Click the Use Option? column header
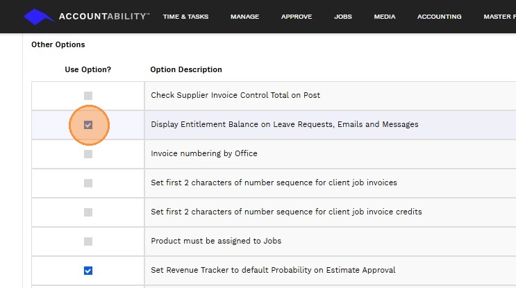Viewport: 516px width, 288px height. coord(88,70)
